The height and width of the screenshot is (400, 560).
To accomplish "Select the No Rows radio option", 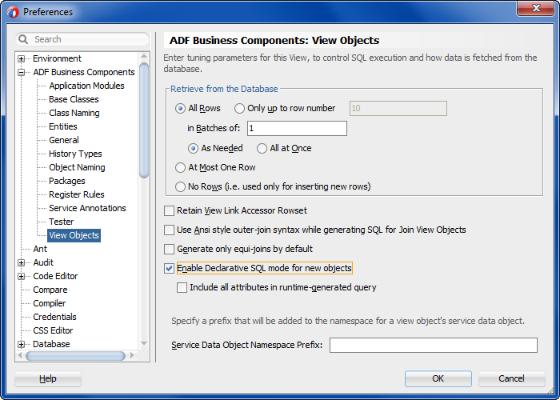I will (x=180, y=186).
